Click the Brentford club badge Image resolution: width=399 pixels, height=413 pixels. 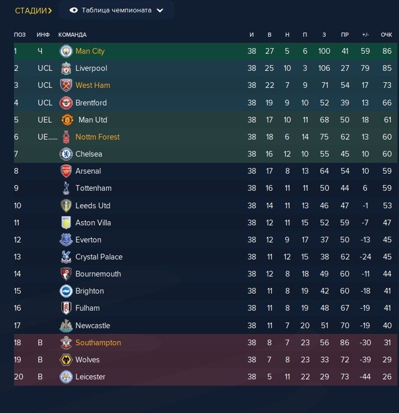click(66, 103)
